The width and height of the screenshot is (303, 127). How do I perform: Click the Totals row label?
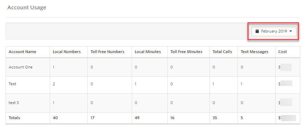14,118
